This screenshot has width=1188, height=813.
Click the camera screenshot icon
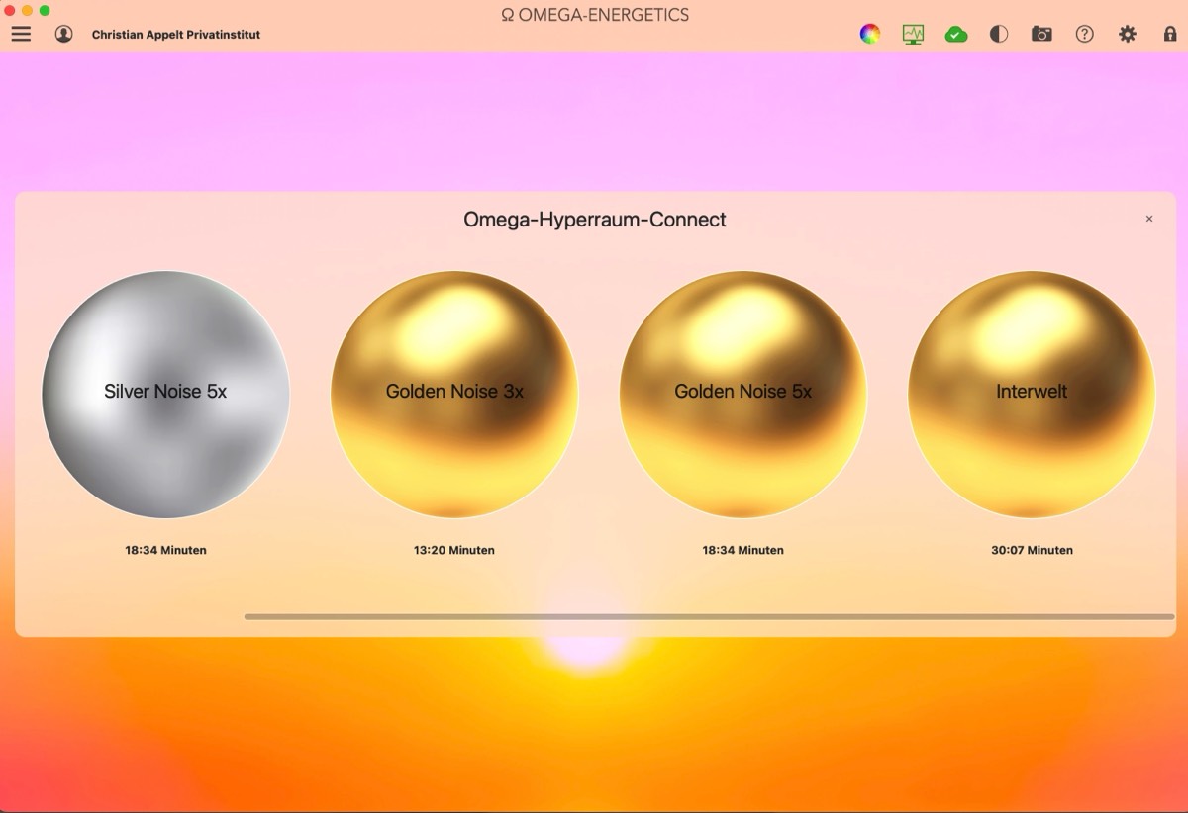[x=1041, y=34]
